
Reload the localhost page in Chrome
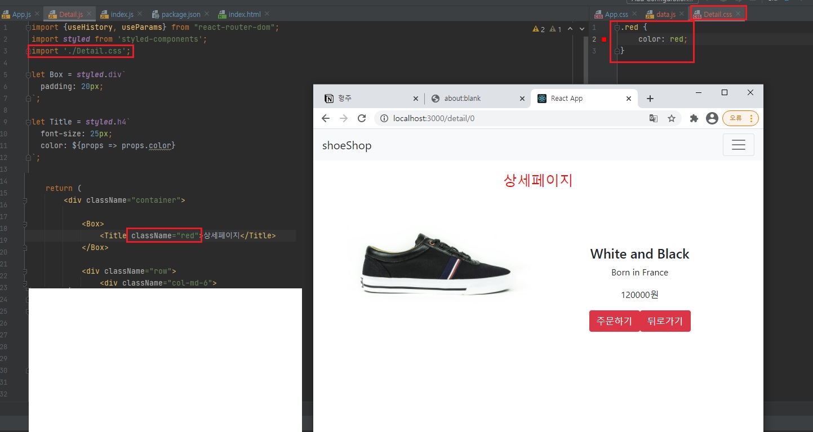tap(362, 118)
